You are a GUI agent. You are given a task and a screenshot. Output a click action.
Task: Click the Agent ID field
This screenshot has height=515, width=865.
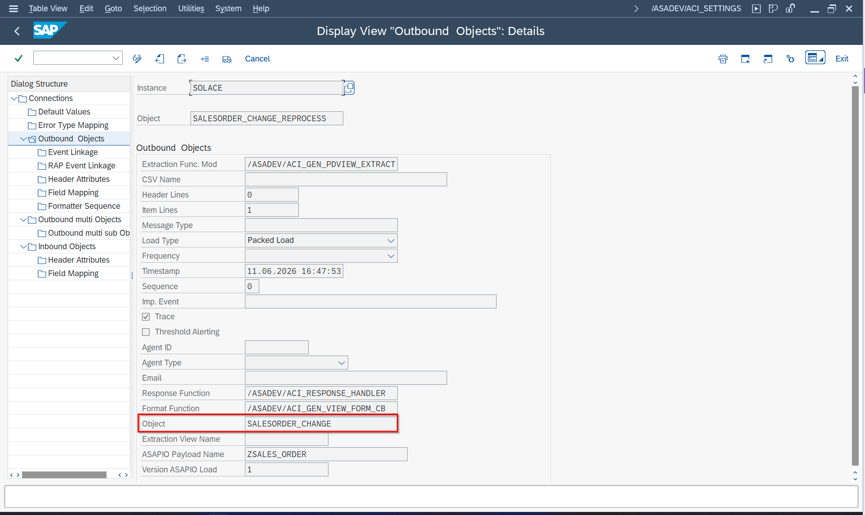(x=277, y=348)
